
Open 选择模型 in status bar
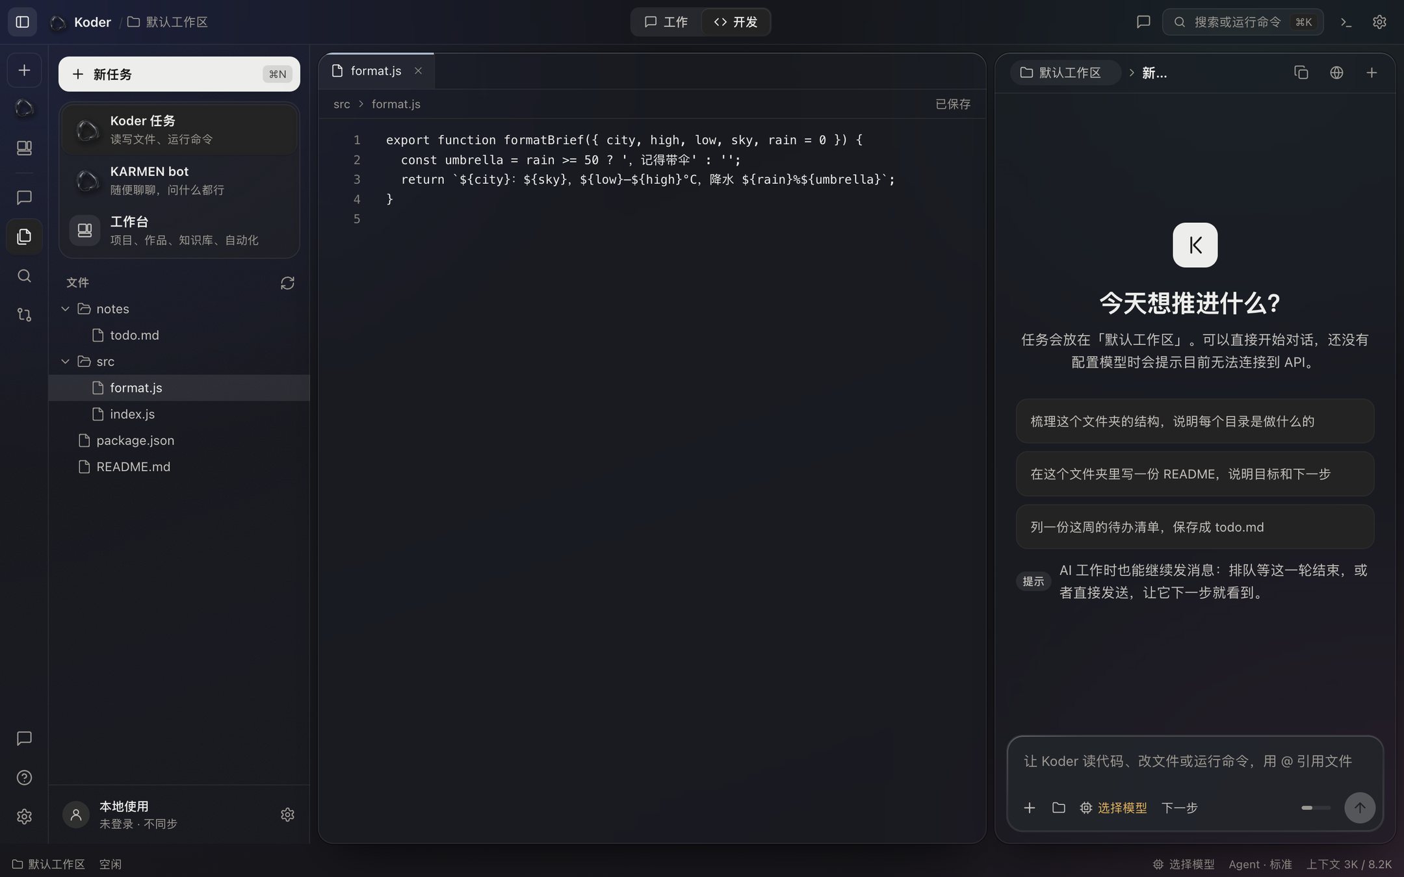click(1184, 864)
